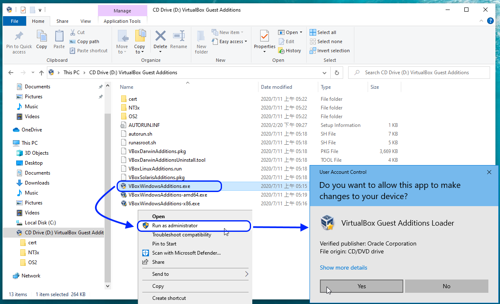Open Downloads in navigation pane

coord(37,183)
